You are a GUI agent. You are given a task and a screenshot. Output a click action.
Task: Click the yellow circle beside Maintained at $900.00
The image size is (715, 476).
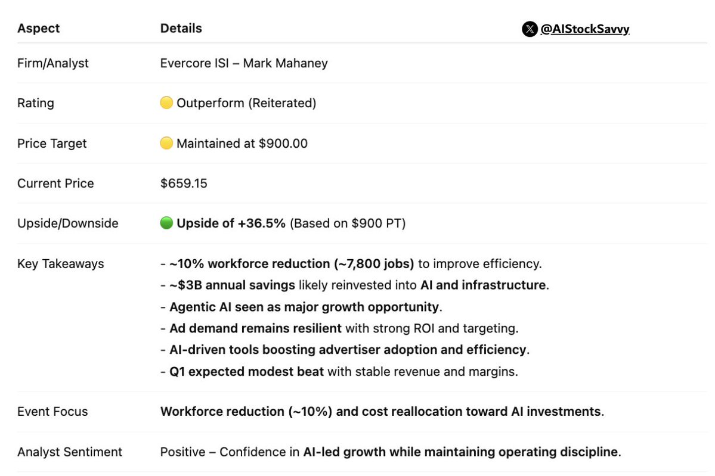click(x=166, y=143)
